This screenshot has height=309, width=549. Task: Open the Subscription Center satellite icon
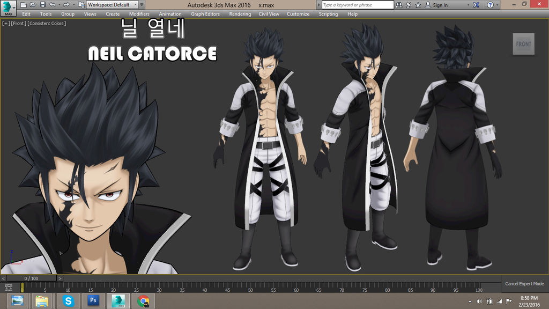pos(408,5)
